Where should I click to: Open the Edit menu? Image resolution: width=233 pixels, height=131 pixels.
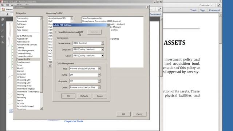7,5
